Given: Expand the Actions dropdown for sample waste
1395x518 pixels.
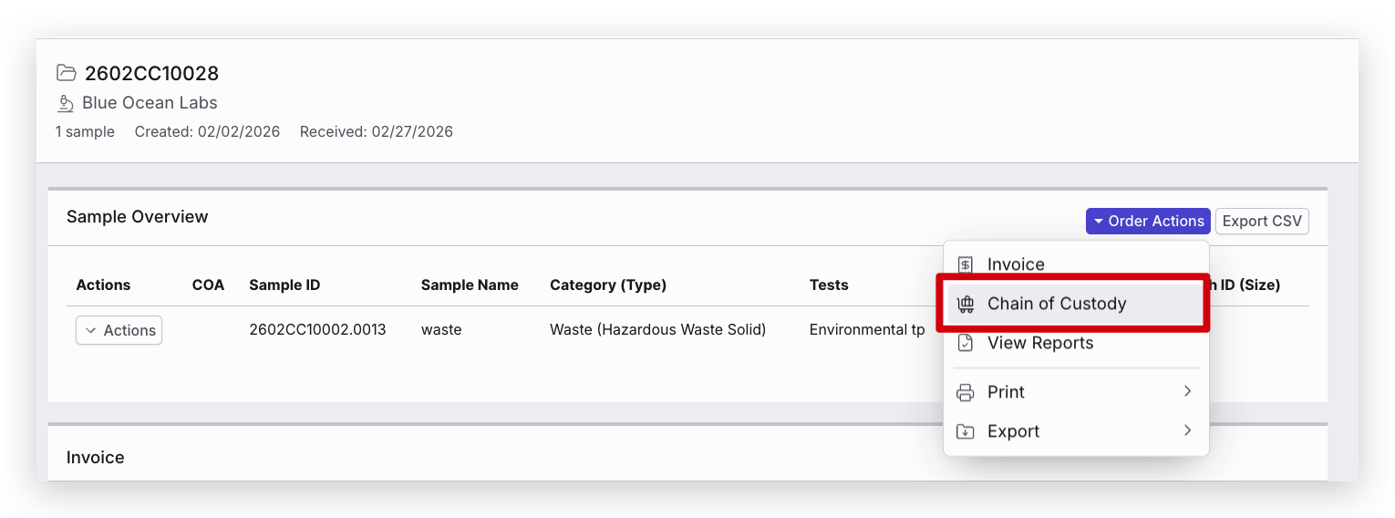Looking at the screenshot, I should [119, 330].
